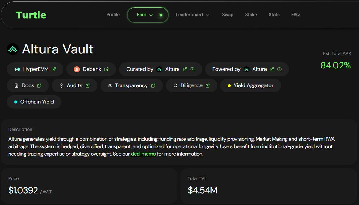
Task: Click the Docs label
Action: (x=28, y=85)
